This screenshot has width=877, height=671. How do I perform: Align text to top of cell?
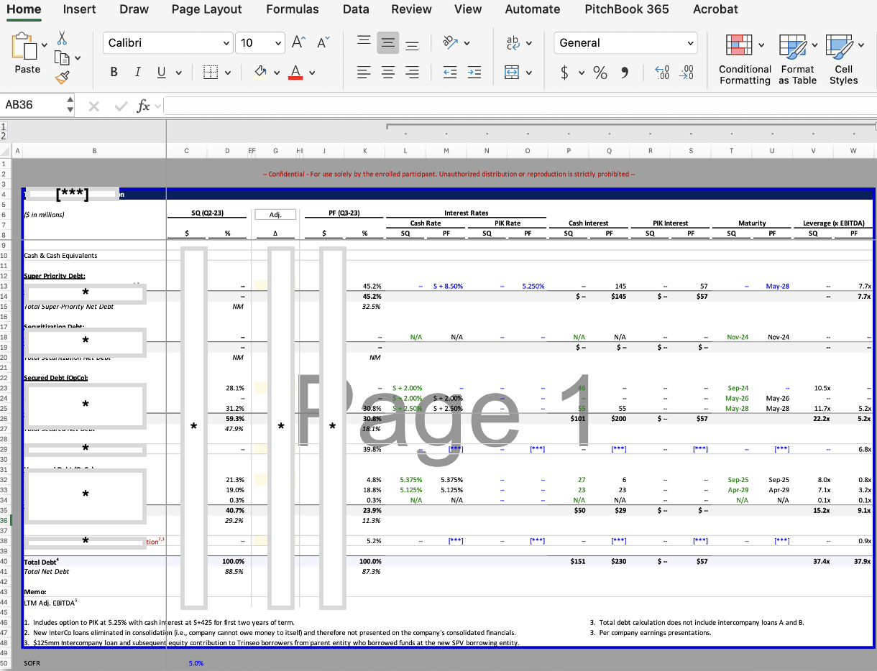tap(364, 42)
